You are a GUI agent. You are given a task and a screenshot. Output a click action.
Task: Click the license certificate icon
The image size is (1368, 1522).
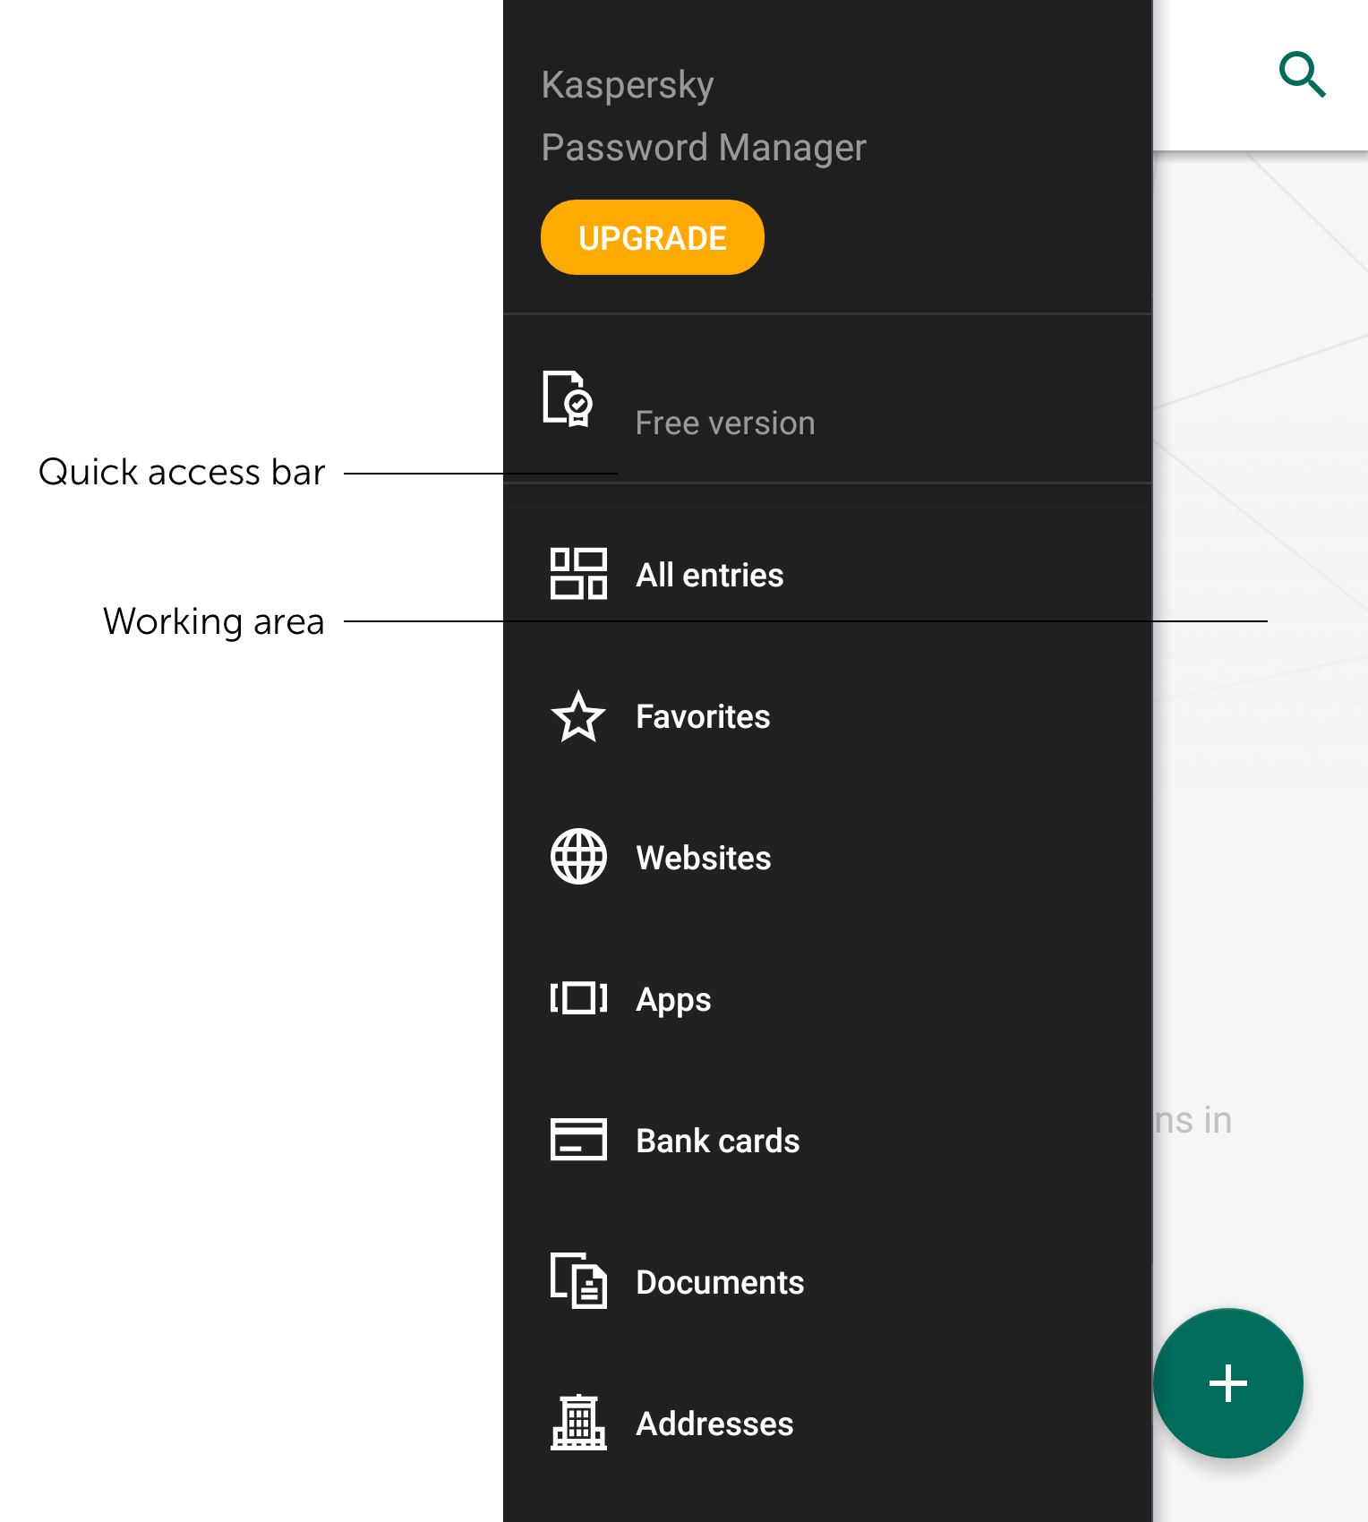568,398
